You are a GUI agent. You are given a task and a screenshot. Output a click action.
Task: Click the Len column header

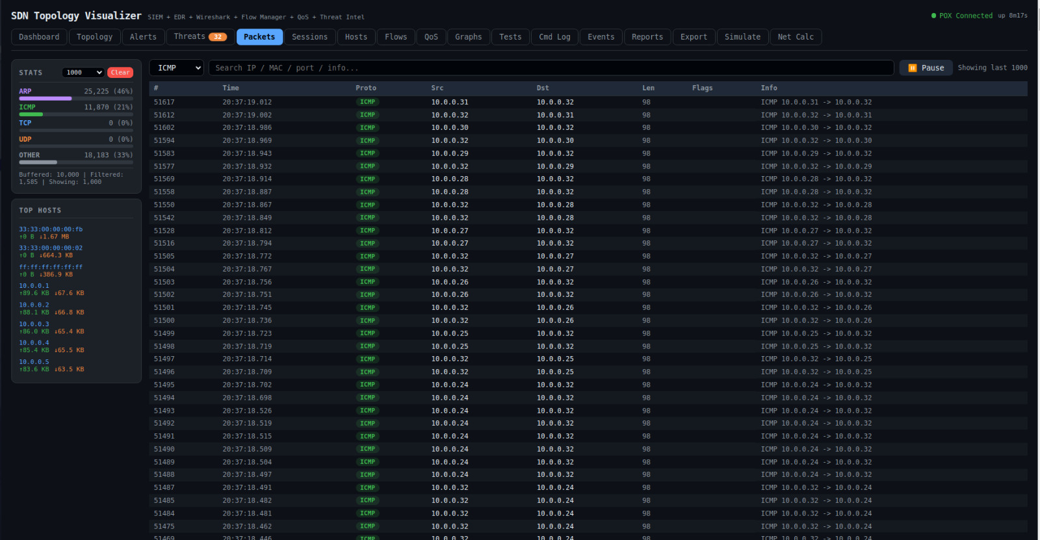(649, 88)
